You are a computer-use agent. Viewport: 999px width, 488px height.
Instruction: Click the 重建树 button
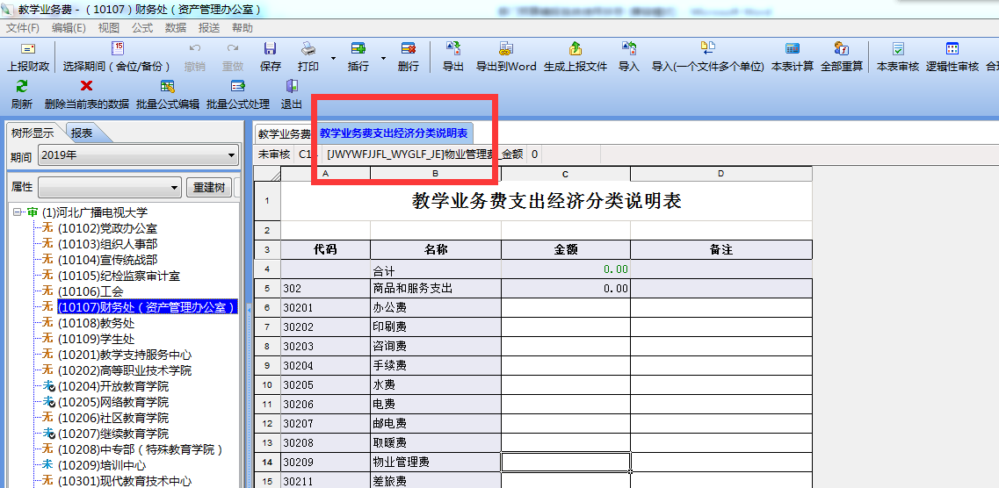click(209, 188)
